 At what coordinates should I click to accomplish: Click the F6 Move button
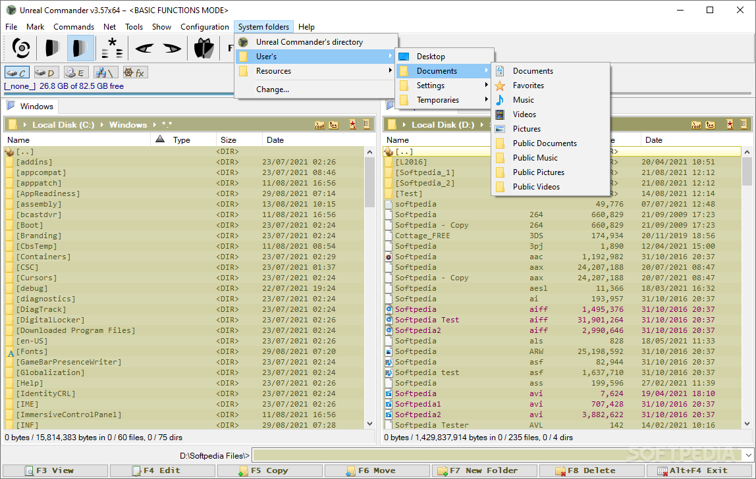click(377, 471)
